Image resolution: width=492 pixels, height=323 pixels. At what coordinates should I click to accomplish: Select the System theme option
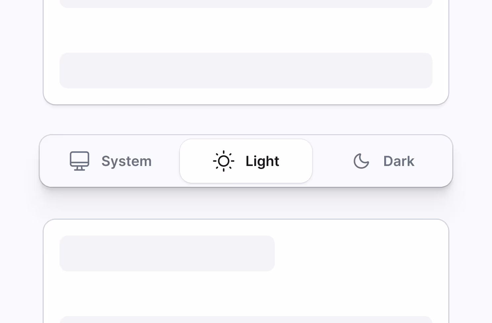(111, 161)
